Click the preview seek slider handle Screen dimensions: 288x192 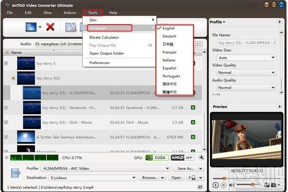[x=224, y=178]
